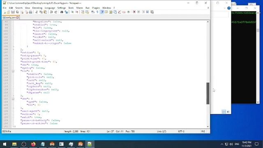
Task: Toggle synchronized vertical scrolling
Action: pyautogui.click(x=83, y=12)
